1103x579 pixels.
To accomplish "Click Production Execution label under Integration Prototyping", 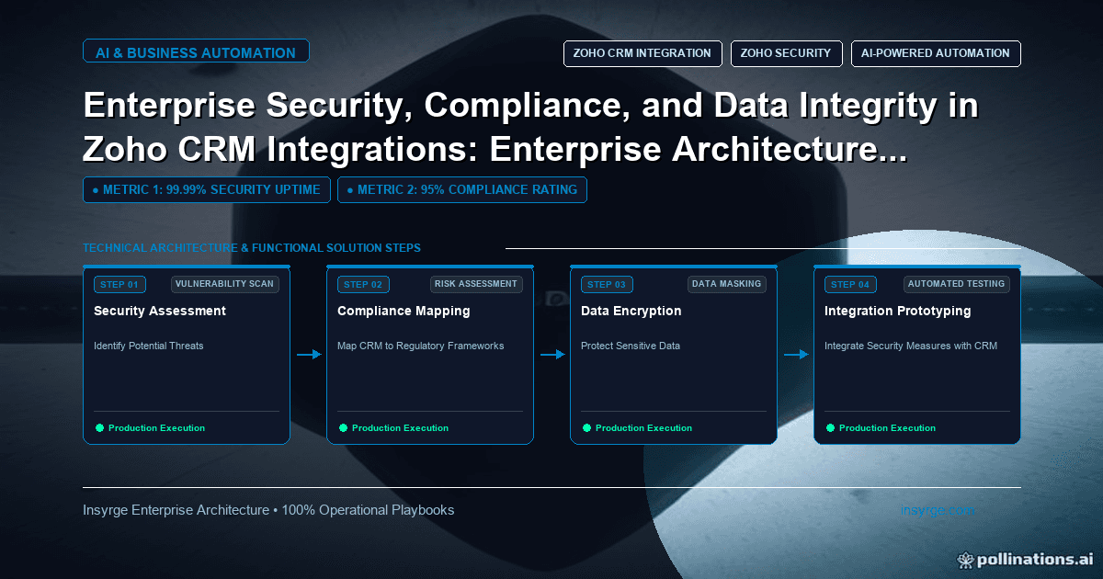I will click(887, 428).
